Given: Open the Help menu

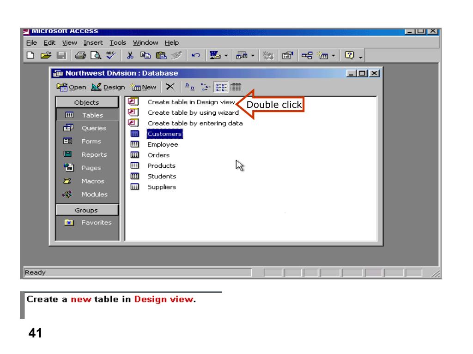Looking at the screenshot, I should click(x=172, y=43).
